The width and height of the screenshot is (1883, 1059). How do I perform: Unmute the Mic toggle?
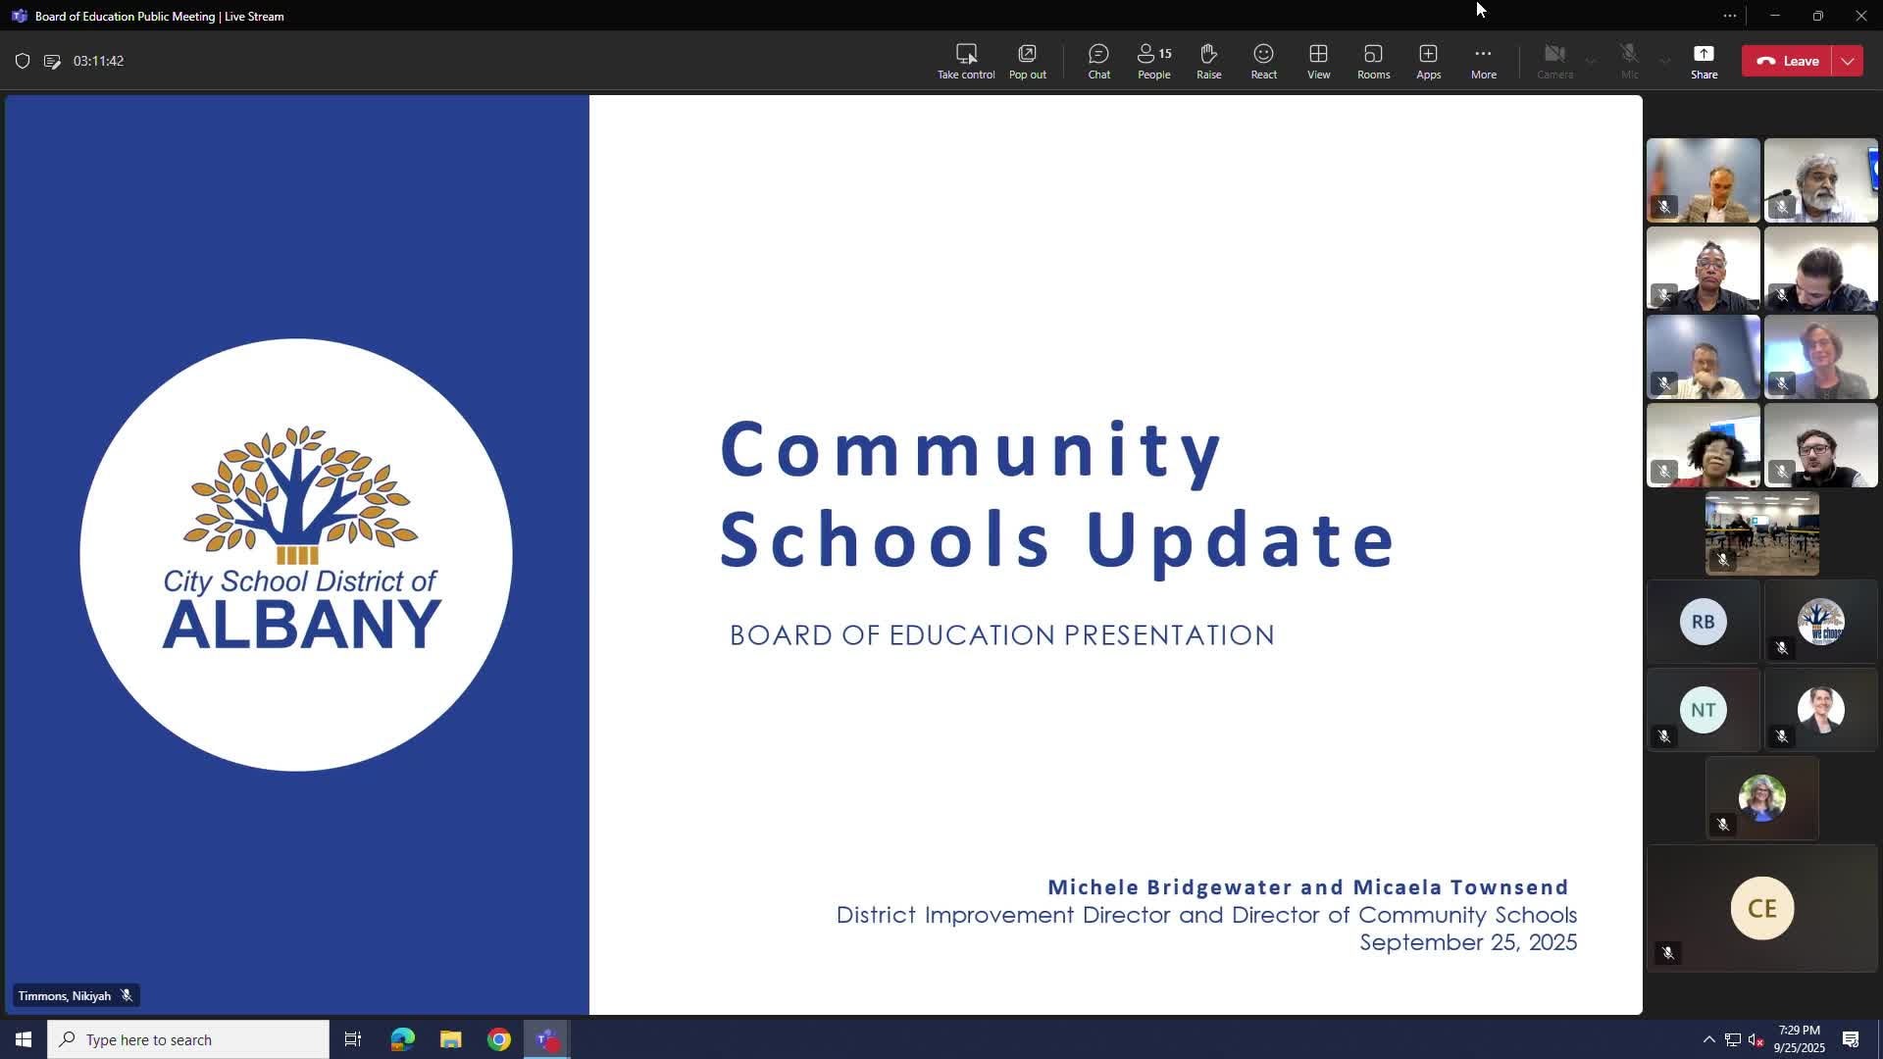pos(1629,61)
